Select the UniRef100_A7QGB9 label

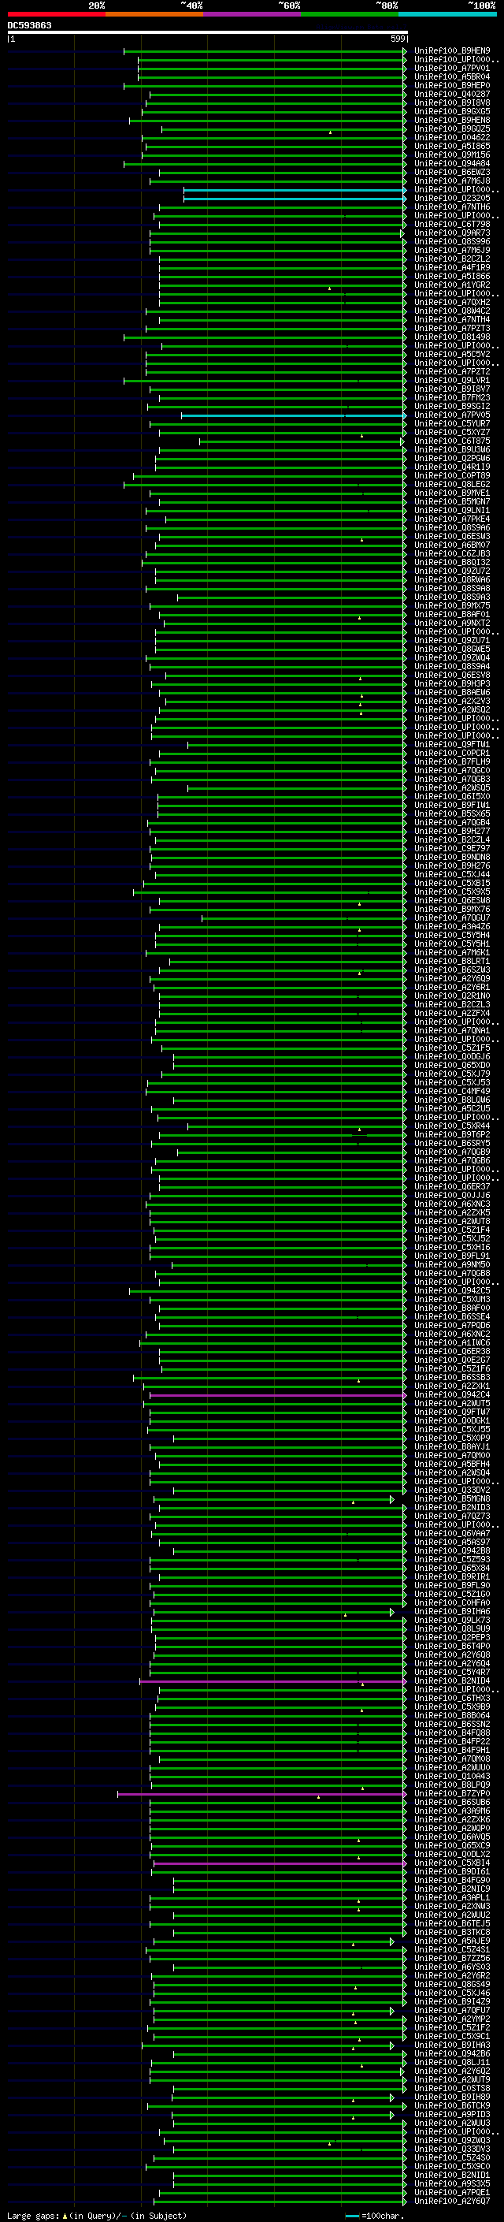point(451,1152)
